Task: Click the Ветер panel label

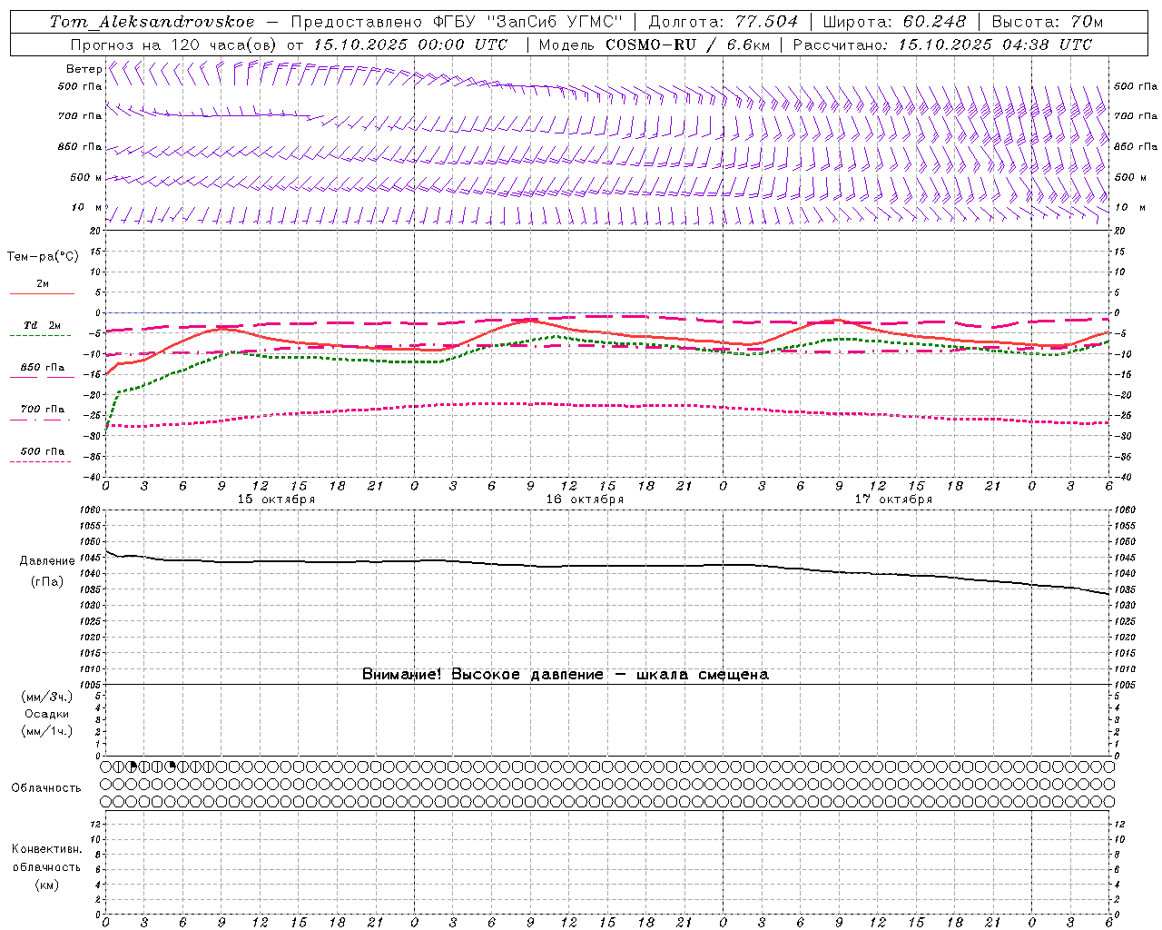Action: (x=84, y=69)
